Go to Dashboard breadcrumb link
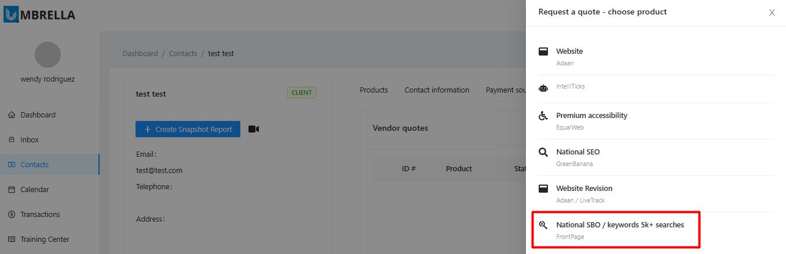This screenshot has height=254, width=786. (x=140, y=53)
